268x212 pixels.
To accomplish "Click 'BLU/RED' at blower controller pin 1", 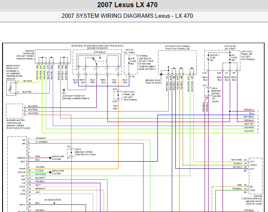I will [x=33, y=106].
